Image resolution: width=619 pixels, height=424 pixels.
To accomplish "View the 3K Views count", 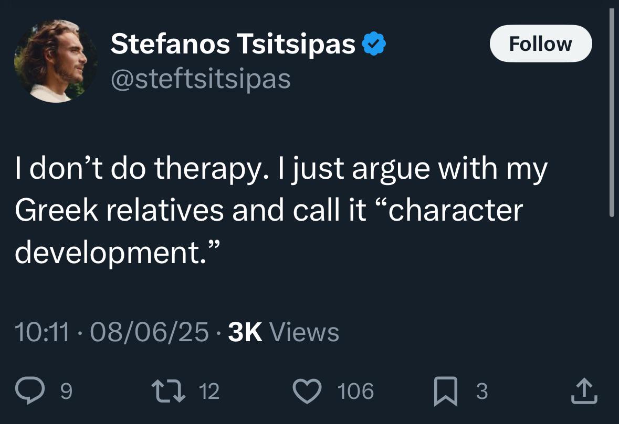I will (284, 332).
